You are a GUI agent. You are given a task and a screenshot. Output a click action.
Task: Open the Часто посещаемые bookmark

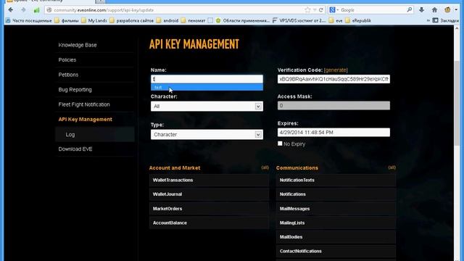point(29,20)
